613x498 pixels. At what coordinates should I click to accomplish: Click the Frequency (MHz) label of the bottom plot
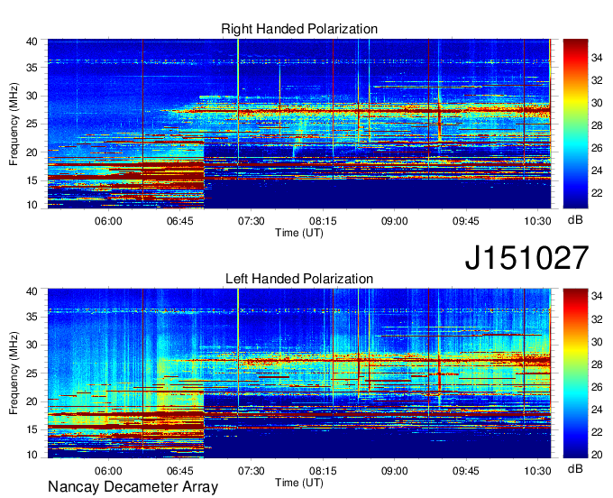(14, 373)
